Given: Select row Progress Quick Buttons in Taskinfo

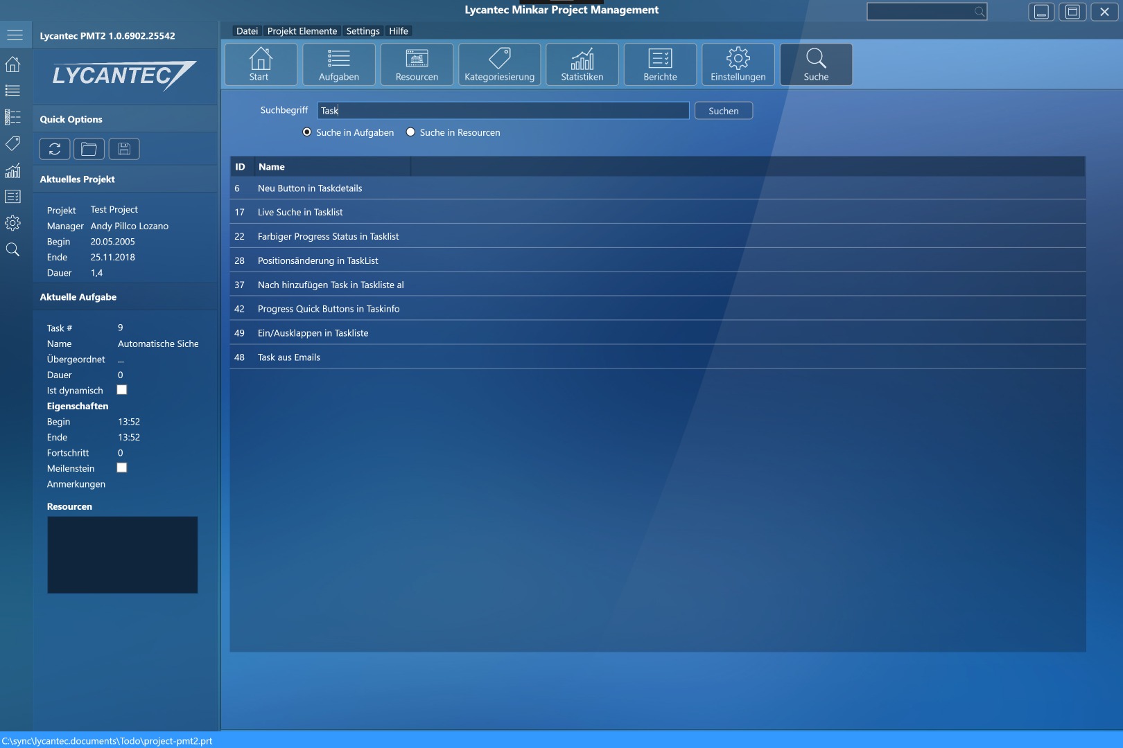Looking at the screenshot, I should tap(658, 309).
